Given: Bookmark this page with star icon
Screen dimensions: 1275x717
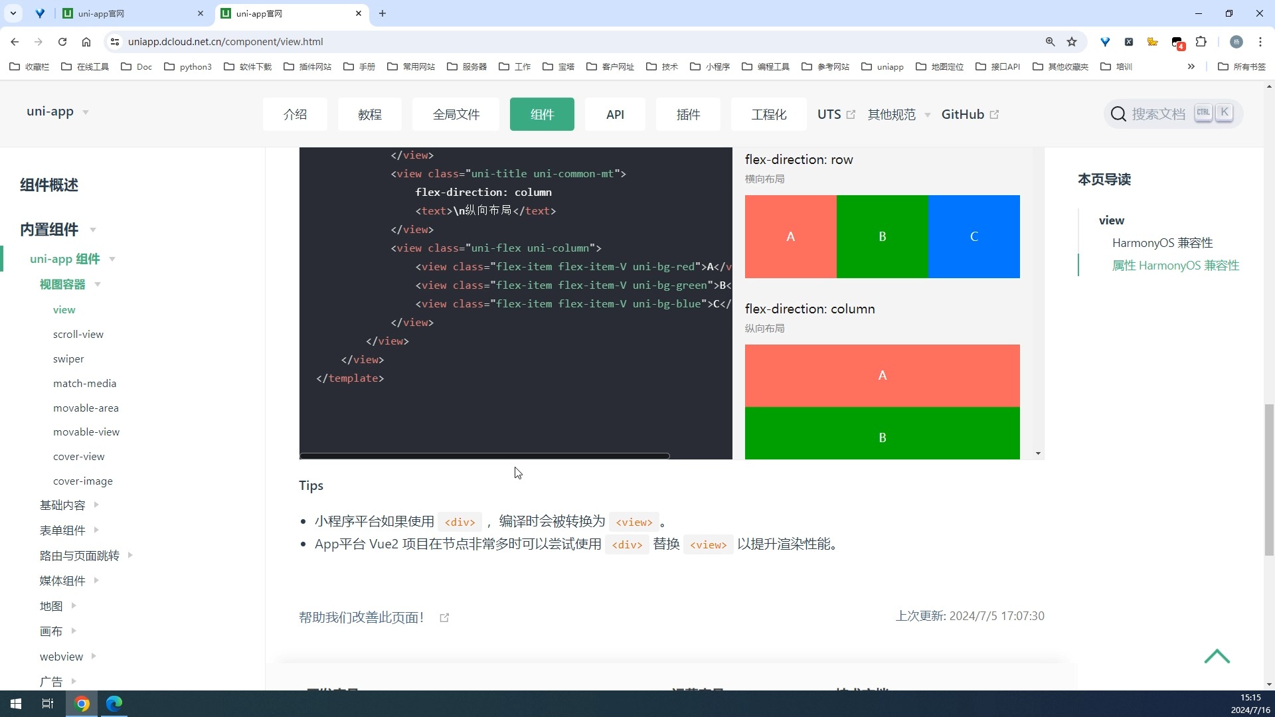Looking at the screenshot, I should pyautogui.click(x=1072, y=42).
